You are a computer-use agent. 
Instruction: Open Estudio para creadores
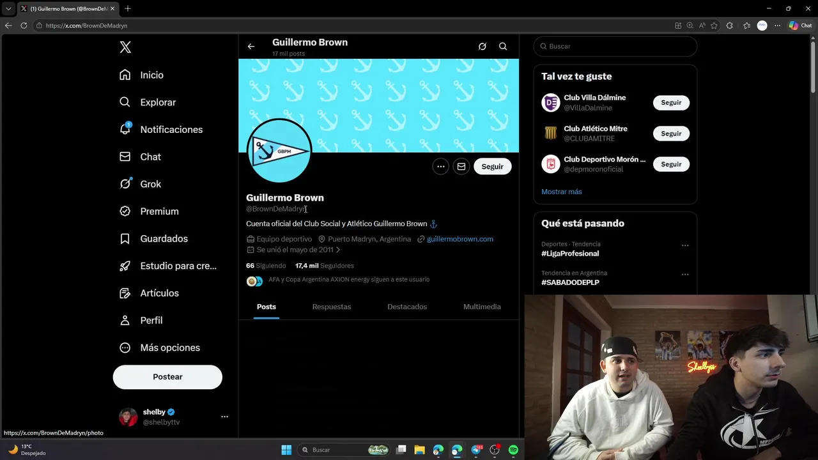(x=168, y=266)
